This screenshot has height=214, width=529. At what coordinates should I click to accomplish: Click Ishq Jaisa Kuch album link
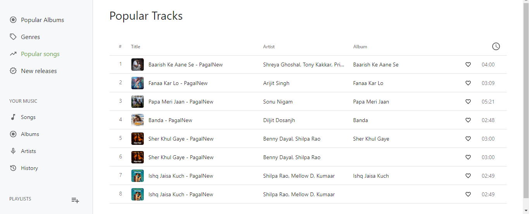click(x=370, y=176)
